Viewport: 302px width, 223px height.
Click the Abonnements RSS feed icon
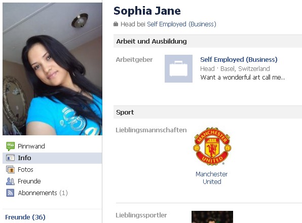point(11,193)
